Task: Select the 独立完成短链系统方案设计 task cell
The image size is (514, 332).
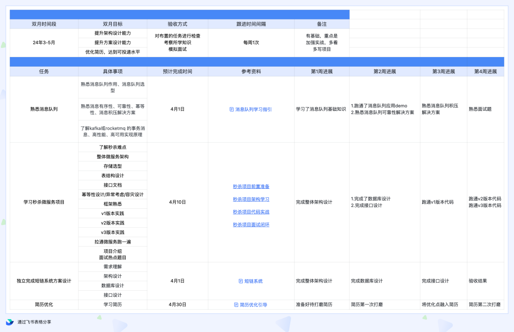Action: point(44,281)
